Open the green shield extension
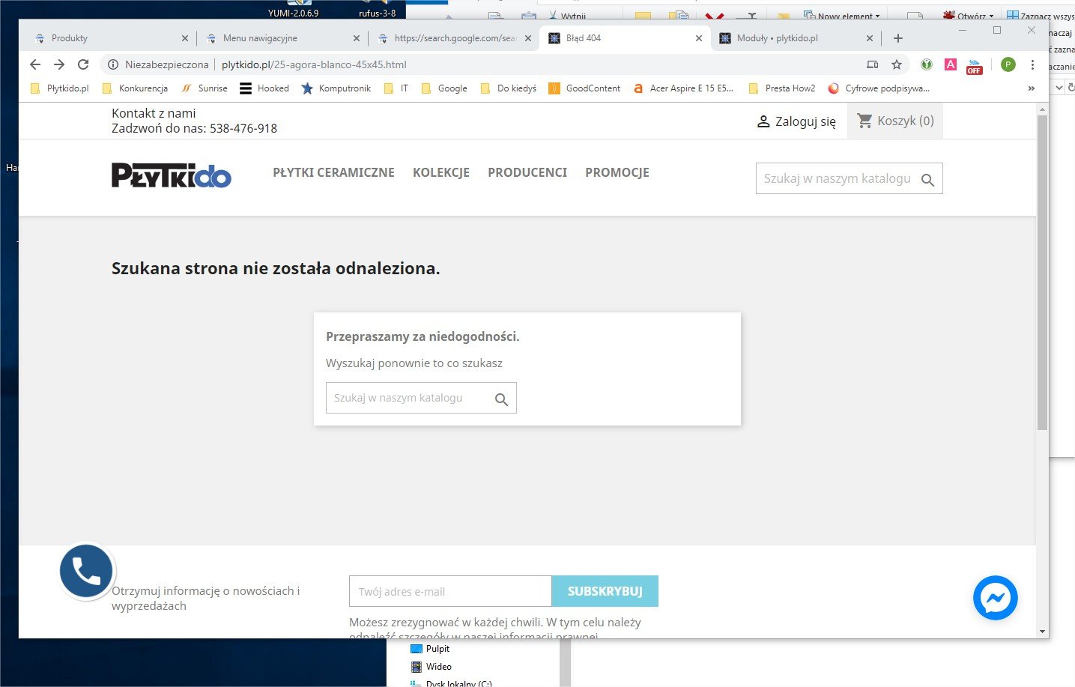1075x687 pixels. point(927,64)
